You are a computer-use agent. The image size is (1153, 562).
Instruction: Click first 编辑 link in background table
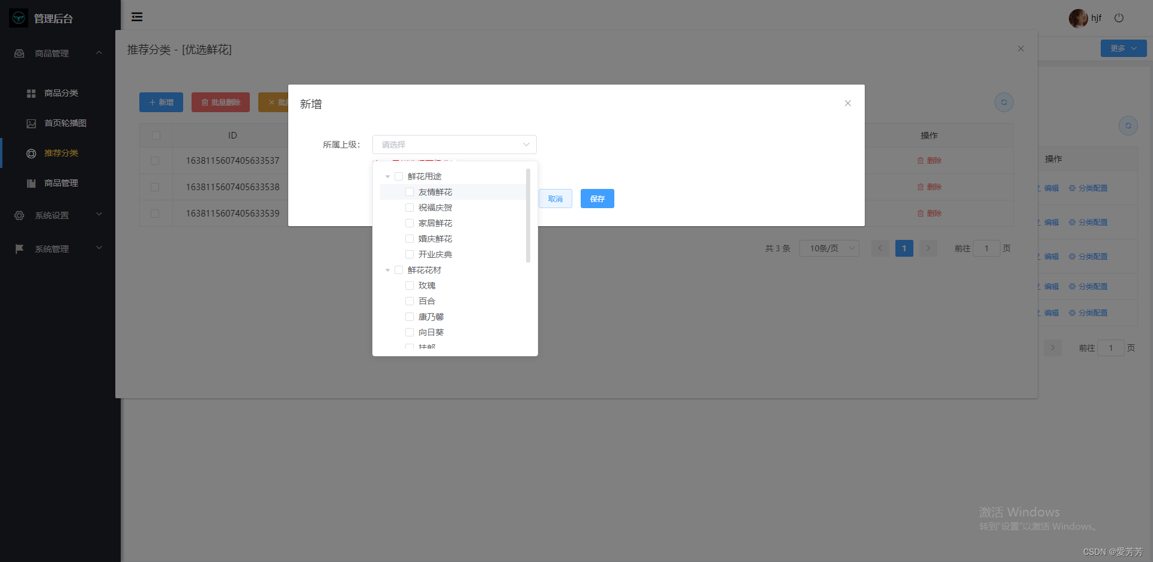[x=1051, y=188]
